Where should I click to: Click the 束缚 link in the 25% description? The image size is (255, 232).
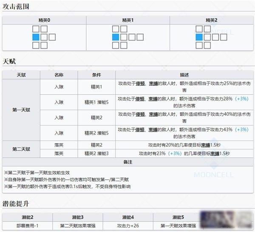click(x=153, y=83)
